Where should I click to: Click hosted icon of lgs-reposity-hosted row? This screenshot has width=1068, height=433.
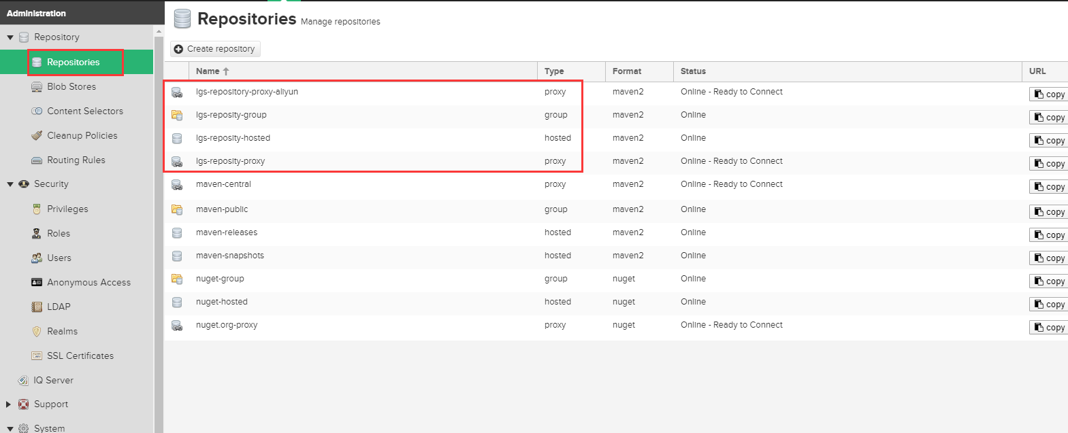click(177, 139)
